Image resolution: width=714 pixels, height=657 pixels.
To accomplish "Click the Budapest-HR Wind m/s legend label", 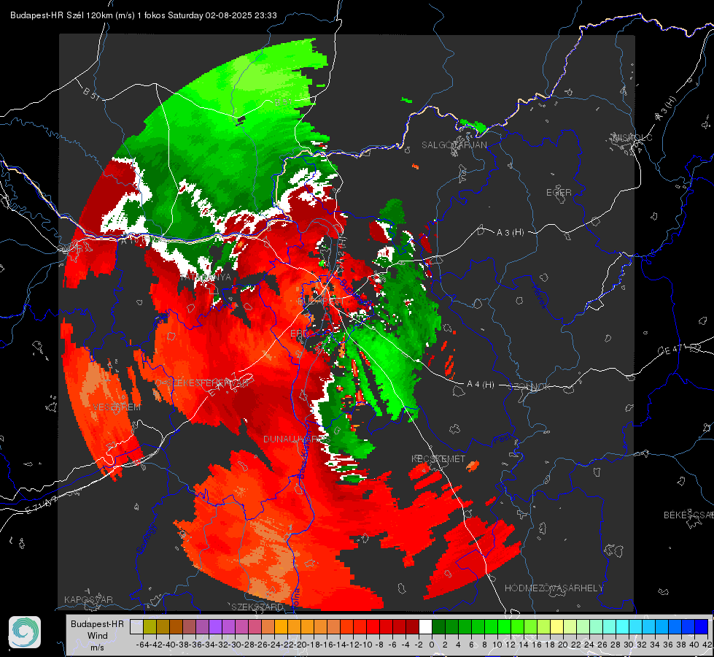I will tap(98, 636).
